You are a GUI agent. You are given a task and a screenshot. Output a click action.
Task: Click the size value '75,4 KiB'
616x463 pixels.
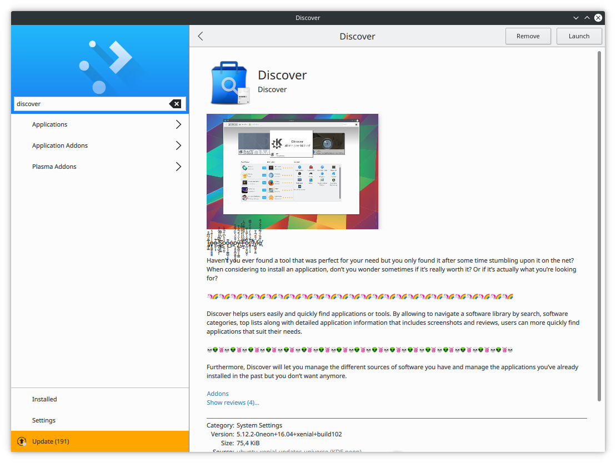tap(248, 443)
